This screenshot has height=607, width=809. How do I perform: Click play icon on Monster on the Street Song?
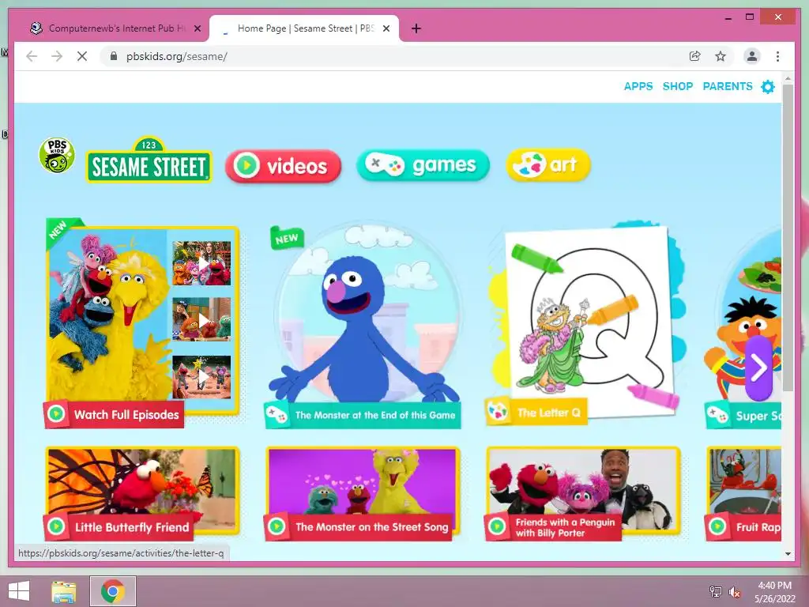click(x=277, y=526)
